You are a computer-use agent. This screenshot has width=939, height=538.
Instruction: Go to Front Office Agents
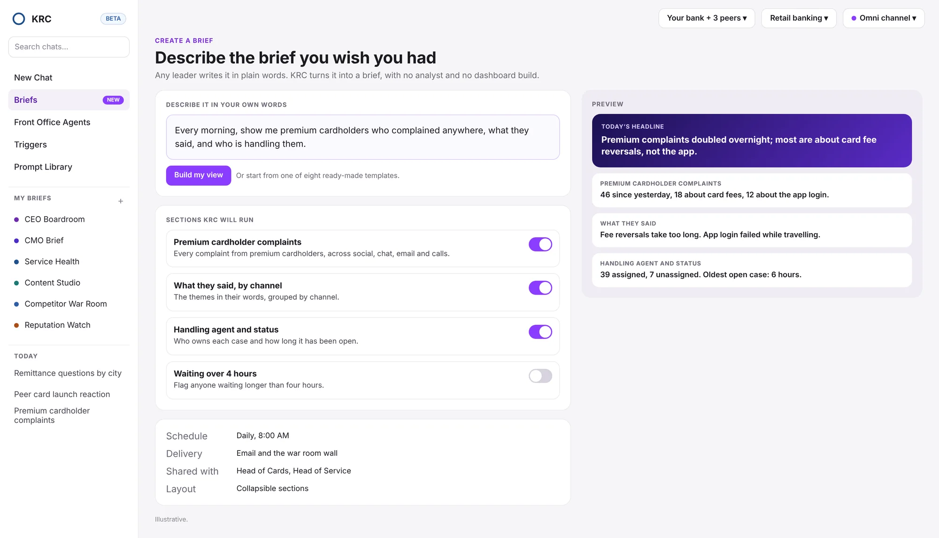[x=69, y=122]
